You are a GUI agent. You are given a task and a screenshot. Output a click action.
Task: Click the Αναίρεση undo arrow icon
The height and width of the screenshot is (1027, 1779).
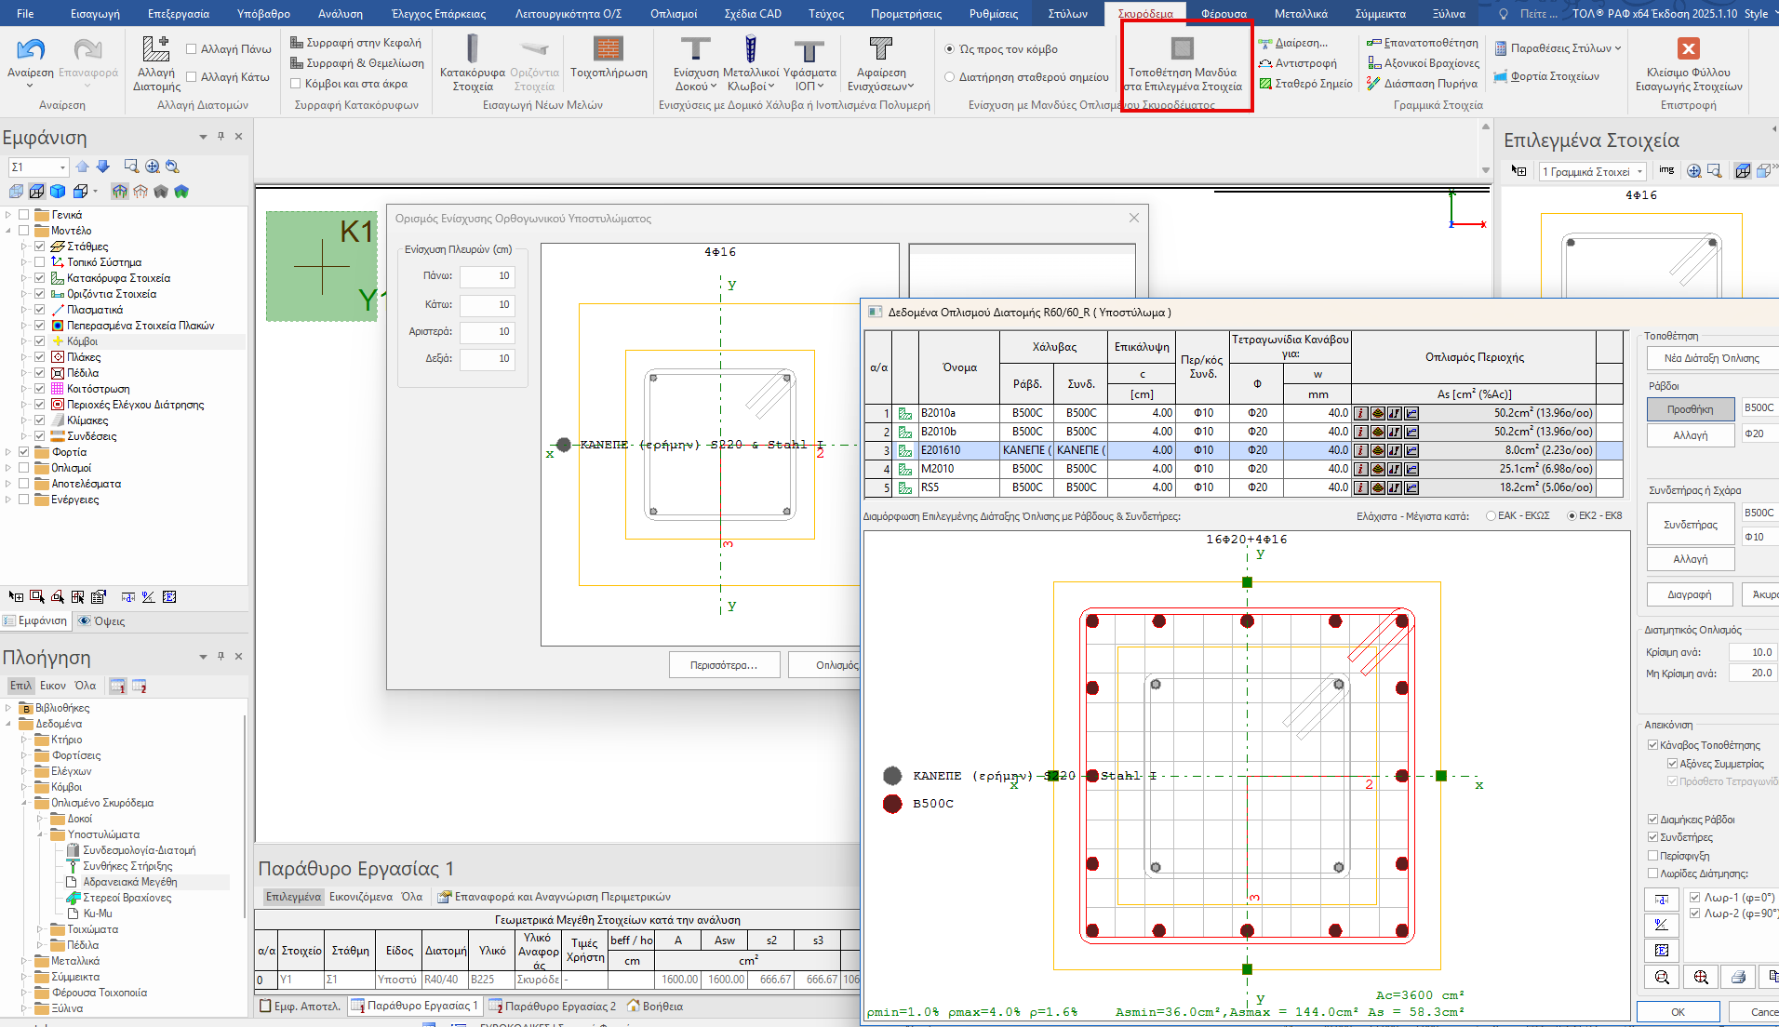30,50
